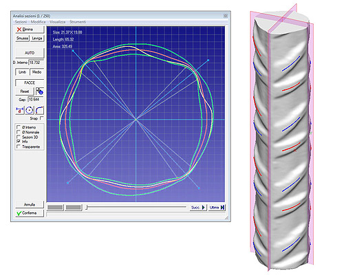Image resolution: width=344 pixels, height=275 pixels.
Task: Click the pick-point icon beside Reset
Action: (40, 91)
